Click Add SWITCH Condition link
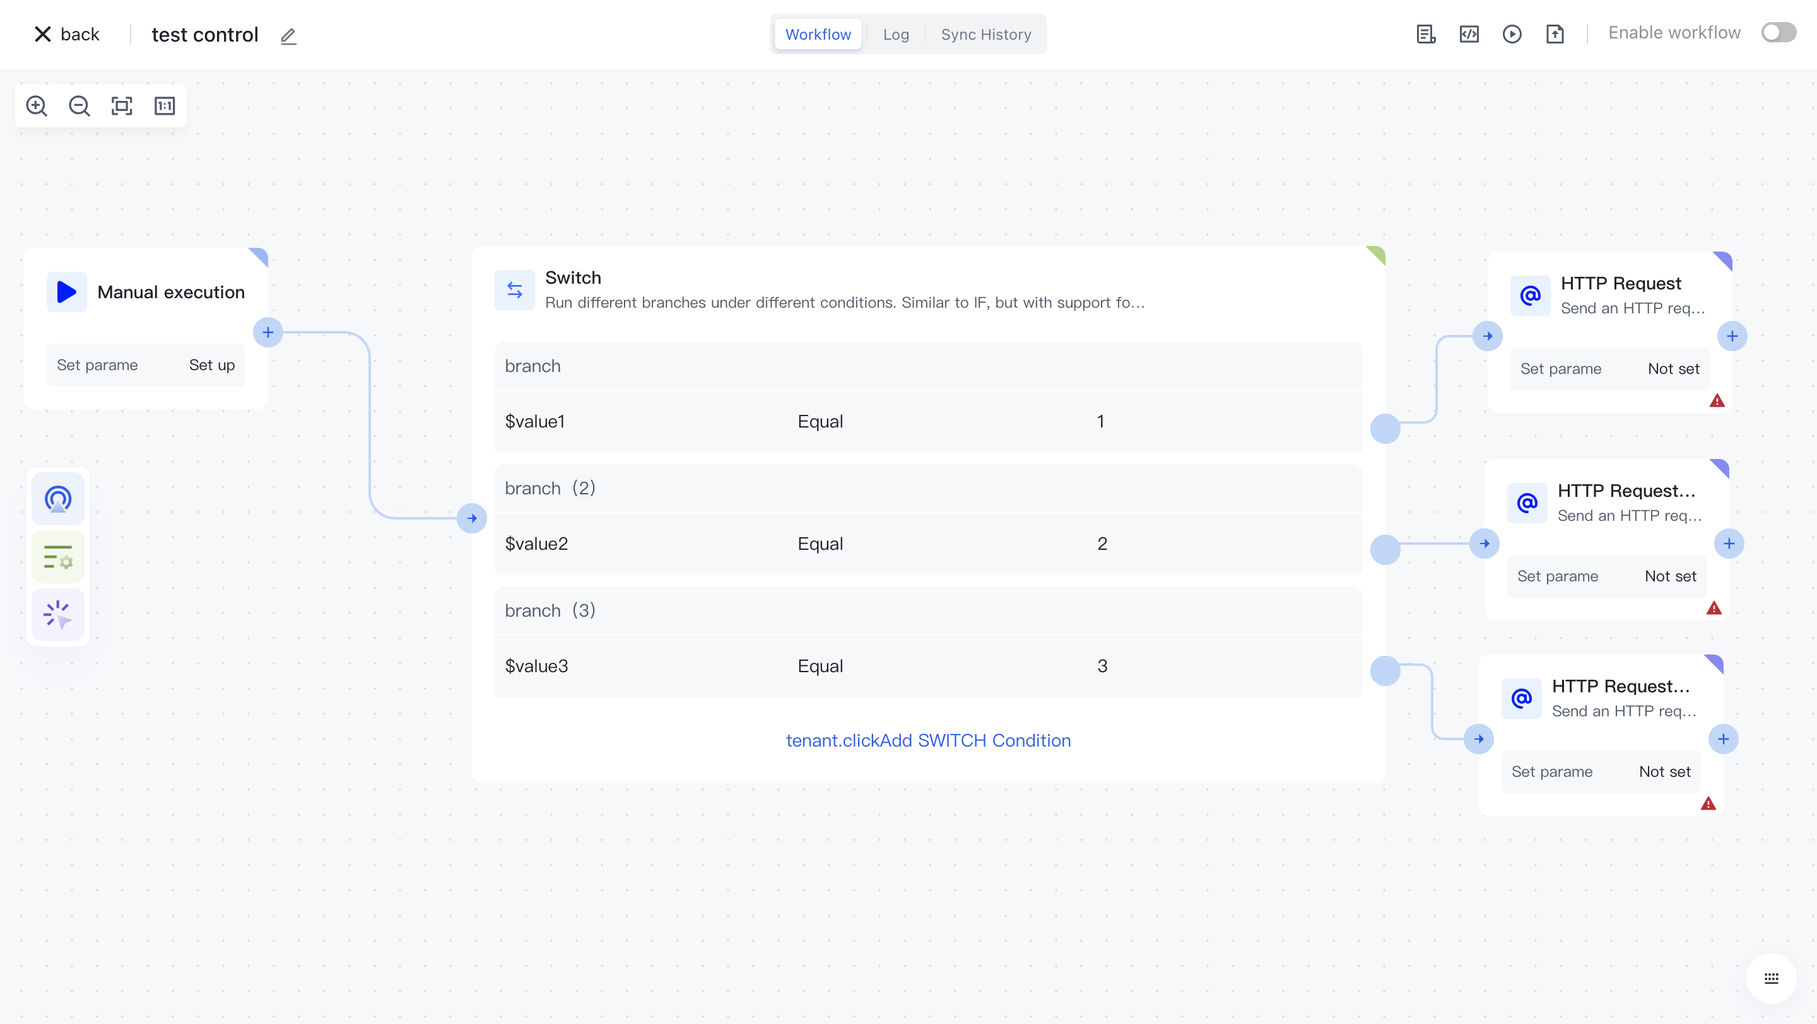This screenshot has height=1024, width=1817. [928, 740]
